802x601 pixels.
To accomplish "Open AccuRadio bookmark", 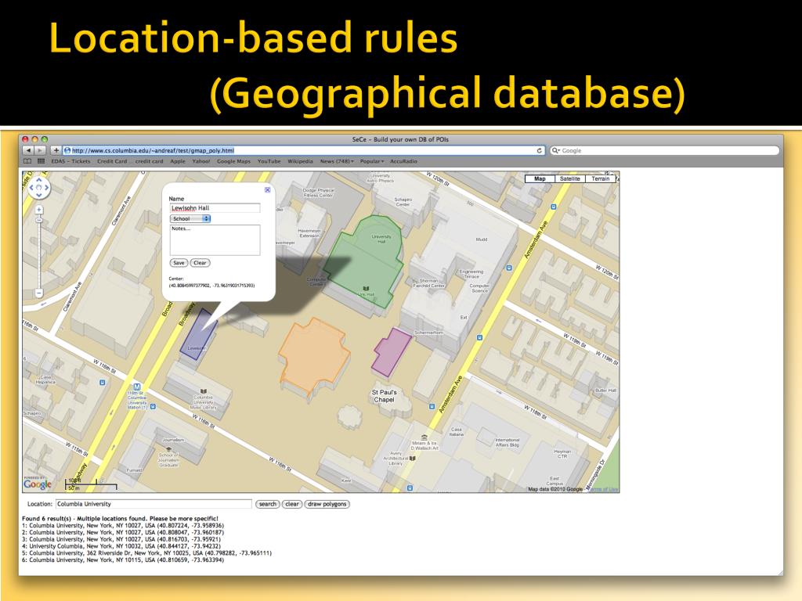I will (x=403, y=161).
